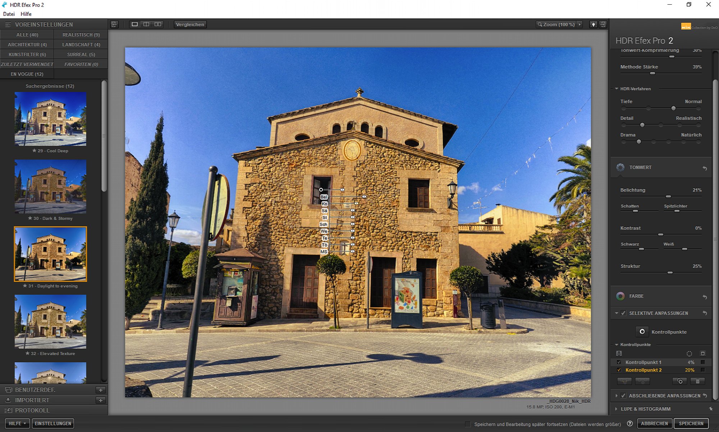Click the Vergleichen button
This screenshot has width=719, height=432.
click(190, 24)
